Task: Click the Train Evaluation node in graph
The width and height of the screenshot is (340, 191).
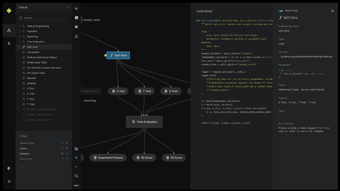Action: pos(144,122)
